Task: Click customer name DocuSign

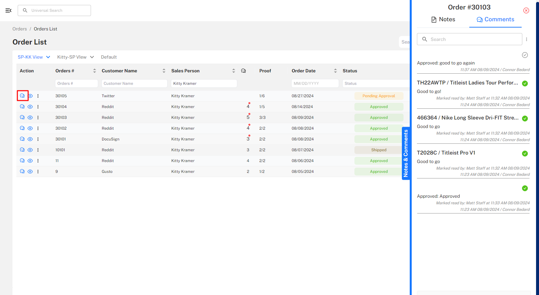Action: (111, 139)
